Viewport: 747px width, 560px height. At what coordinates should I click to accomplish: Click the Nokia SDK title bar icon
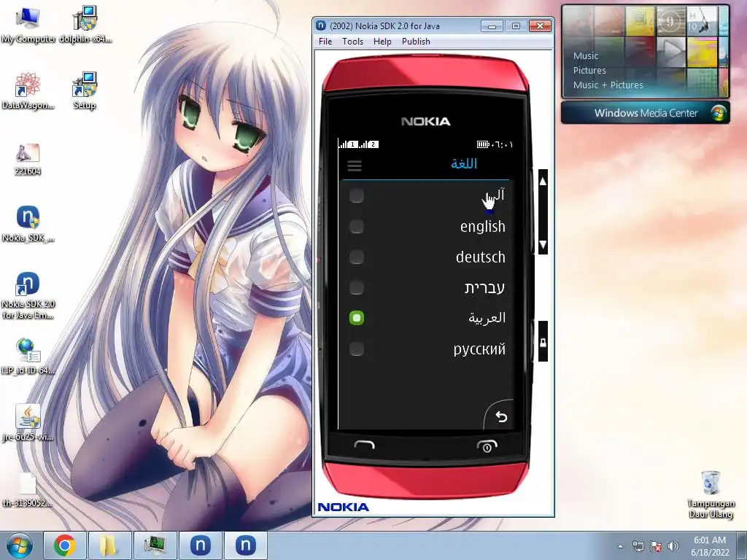[x=321, y=26]
